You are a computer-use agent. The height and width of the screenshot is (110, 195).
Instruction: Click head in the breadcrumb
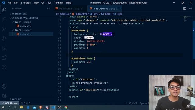click(108, 14)
